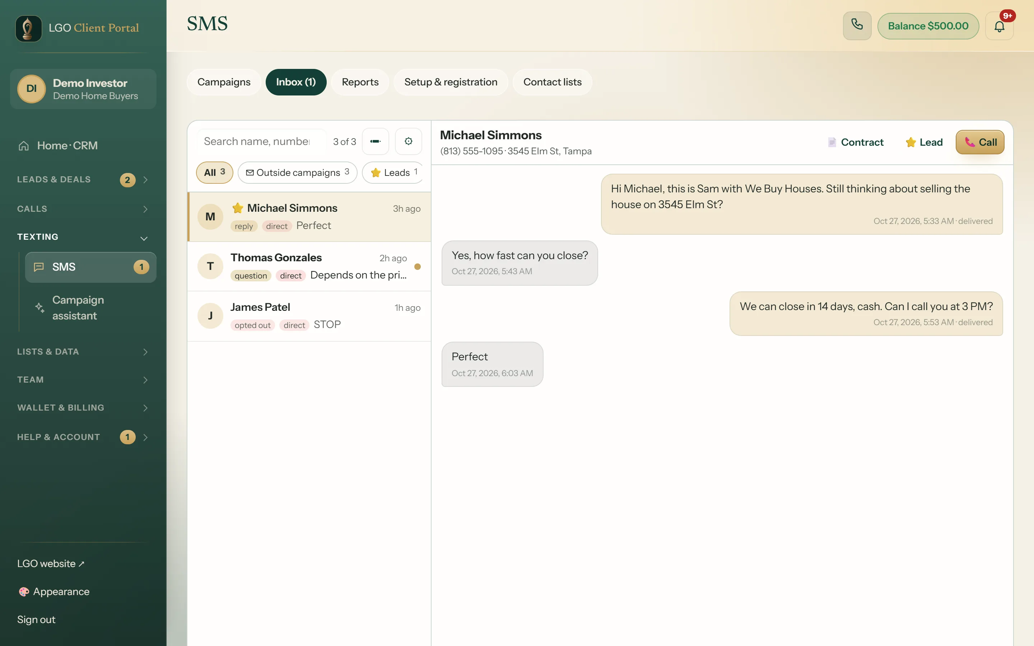Click the '3 of 3' count label

tap(344, 141)
